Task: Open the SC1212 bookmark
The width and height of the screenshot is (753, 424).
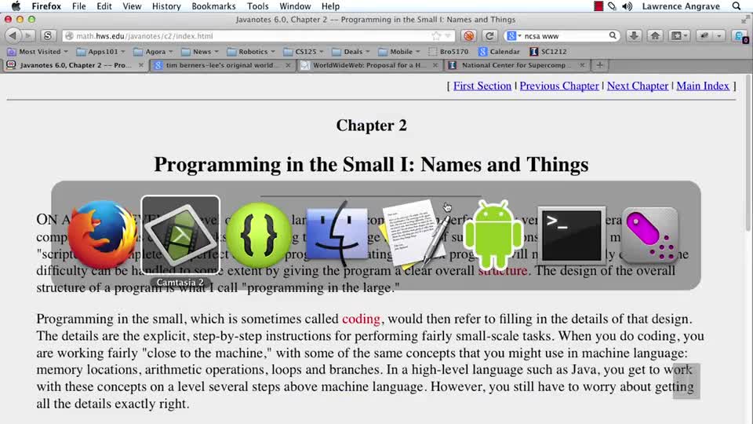Action: click(548, 52)
